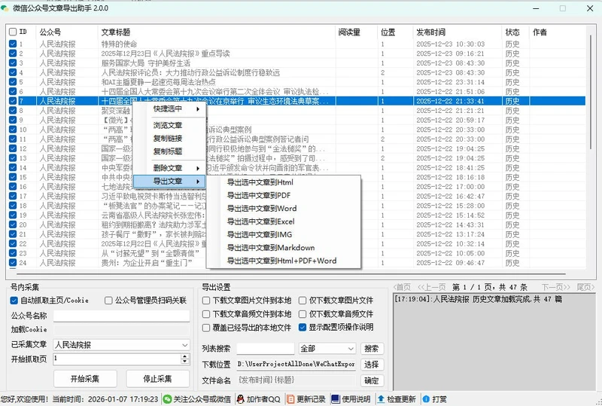Disable 自动抓取主页/Cookie checkbox
The image size is (602, 406).
[14, 301]
